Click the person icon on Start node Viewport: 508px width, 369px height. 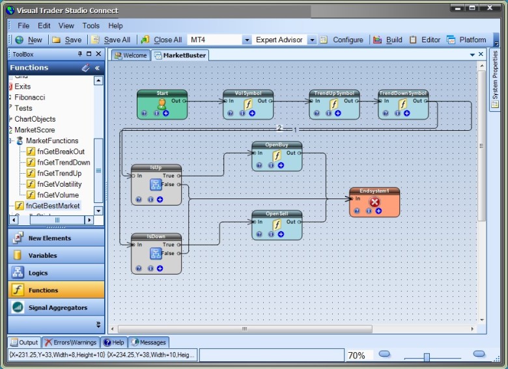point(162,104)
